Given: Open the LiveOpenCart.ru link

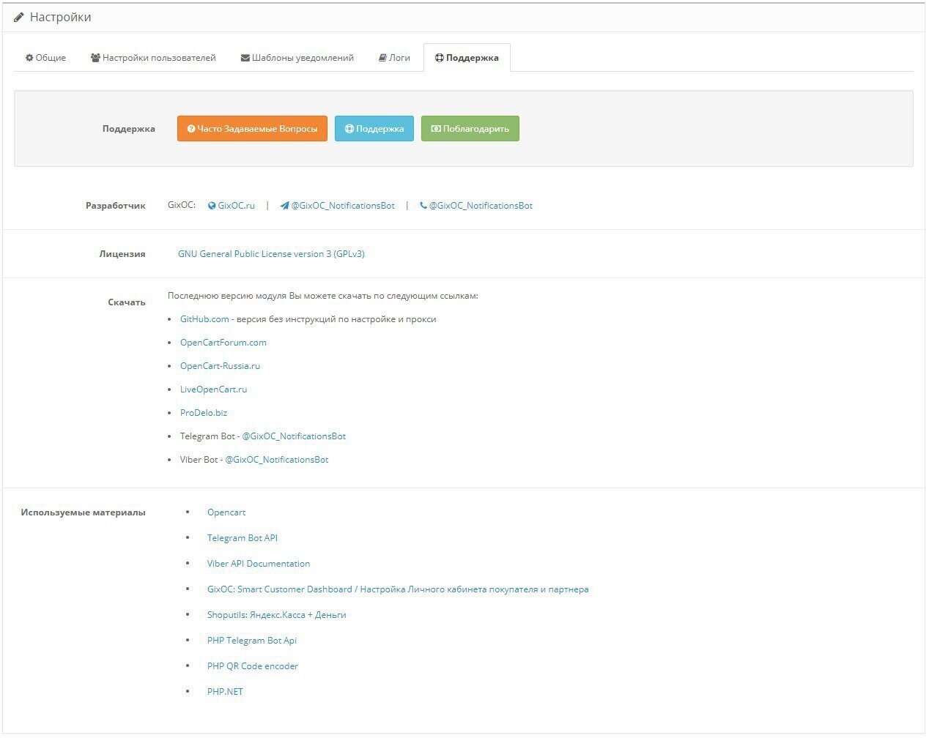Looking at the screenshot, I should 213,389.
